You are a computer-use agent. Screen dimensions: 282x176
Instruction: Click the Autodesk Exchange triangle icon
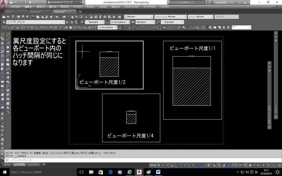pos(236,2)
